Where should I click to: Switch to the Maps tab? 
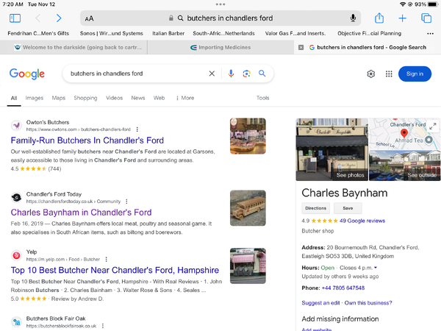pyautogui.click(x=59, y=98)
